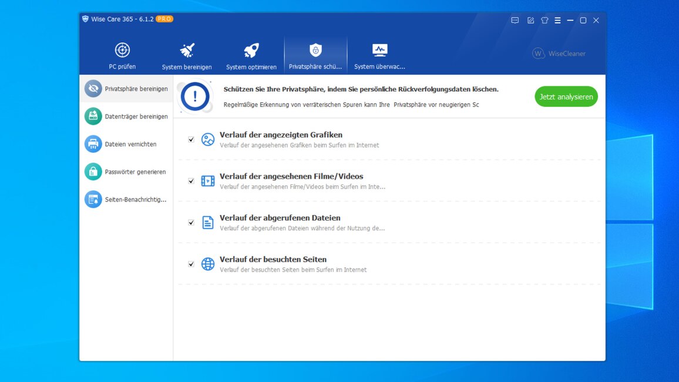
Task: Uncheck Verlauf der besuchten Seiten checkbox
Action: (191, 264)
